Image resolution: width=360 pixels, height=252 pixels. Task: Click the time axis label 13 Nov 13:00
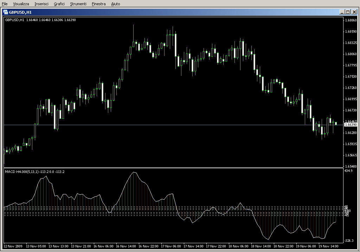coord(58,246)
